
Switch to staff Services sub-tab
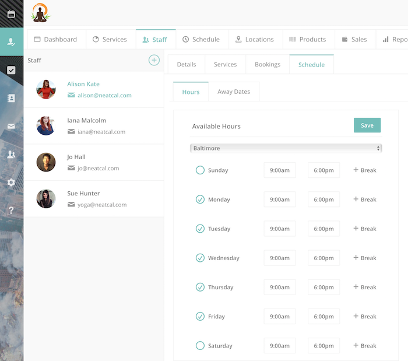pos(226,64)
